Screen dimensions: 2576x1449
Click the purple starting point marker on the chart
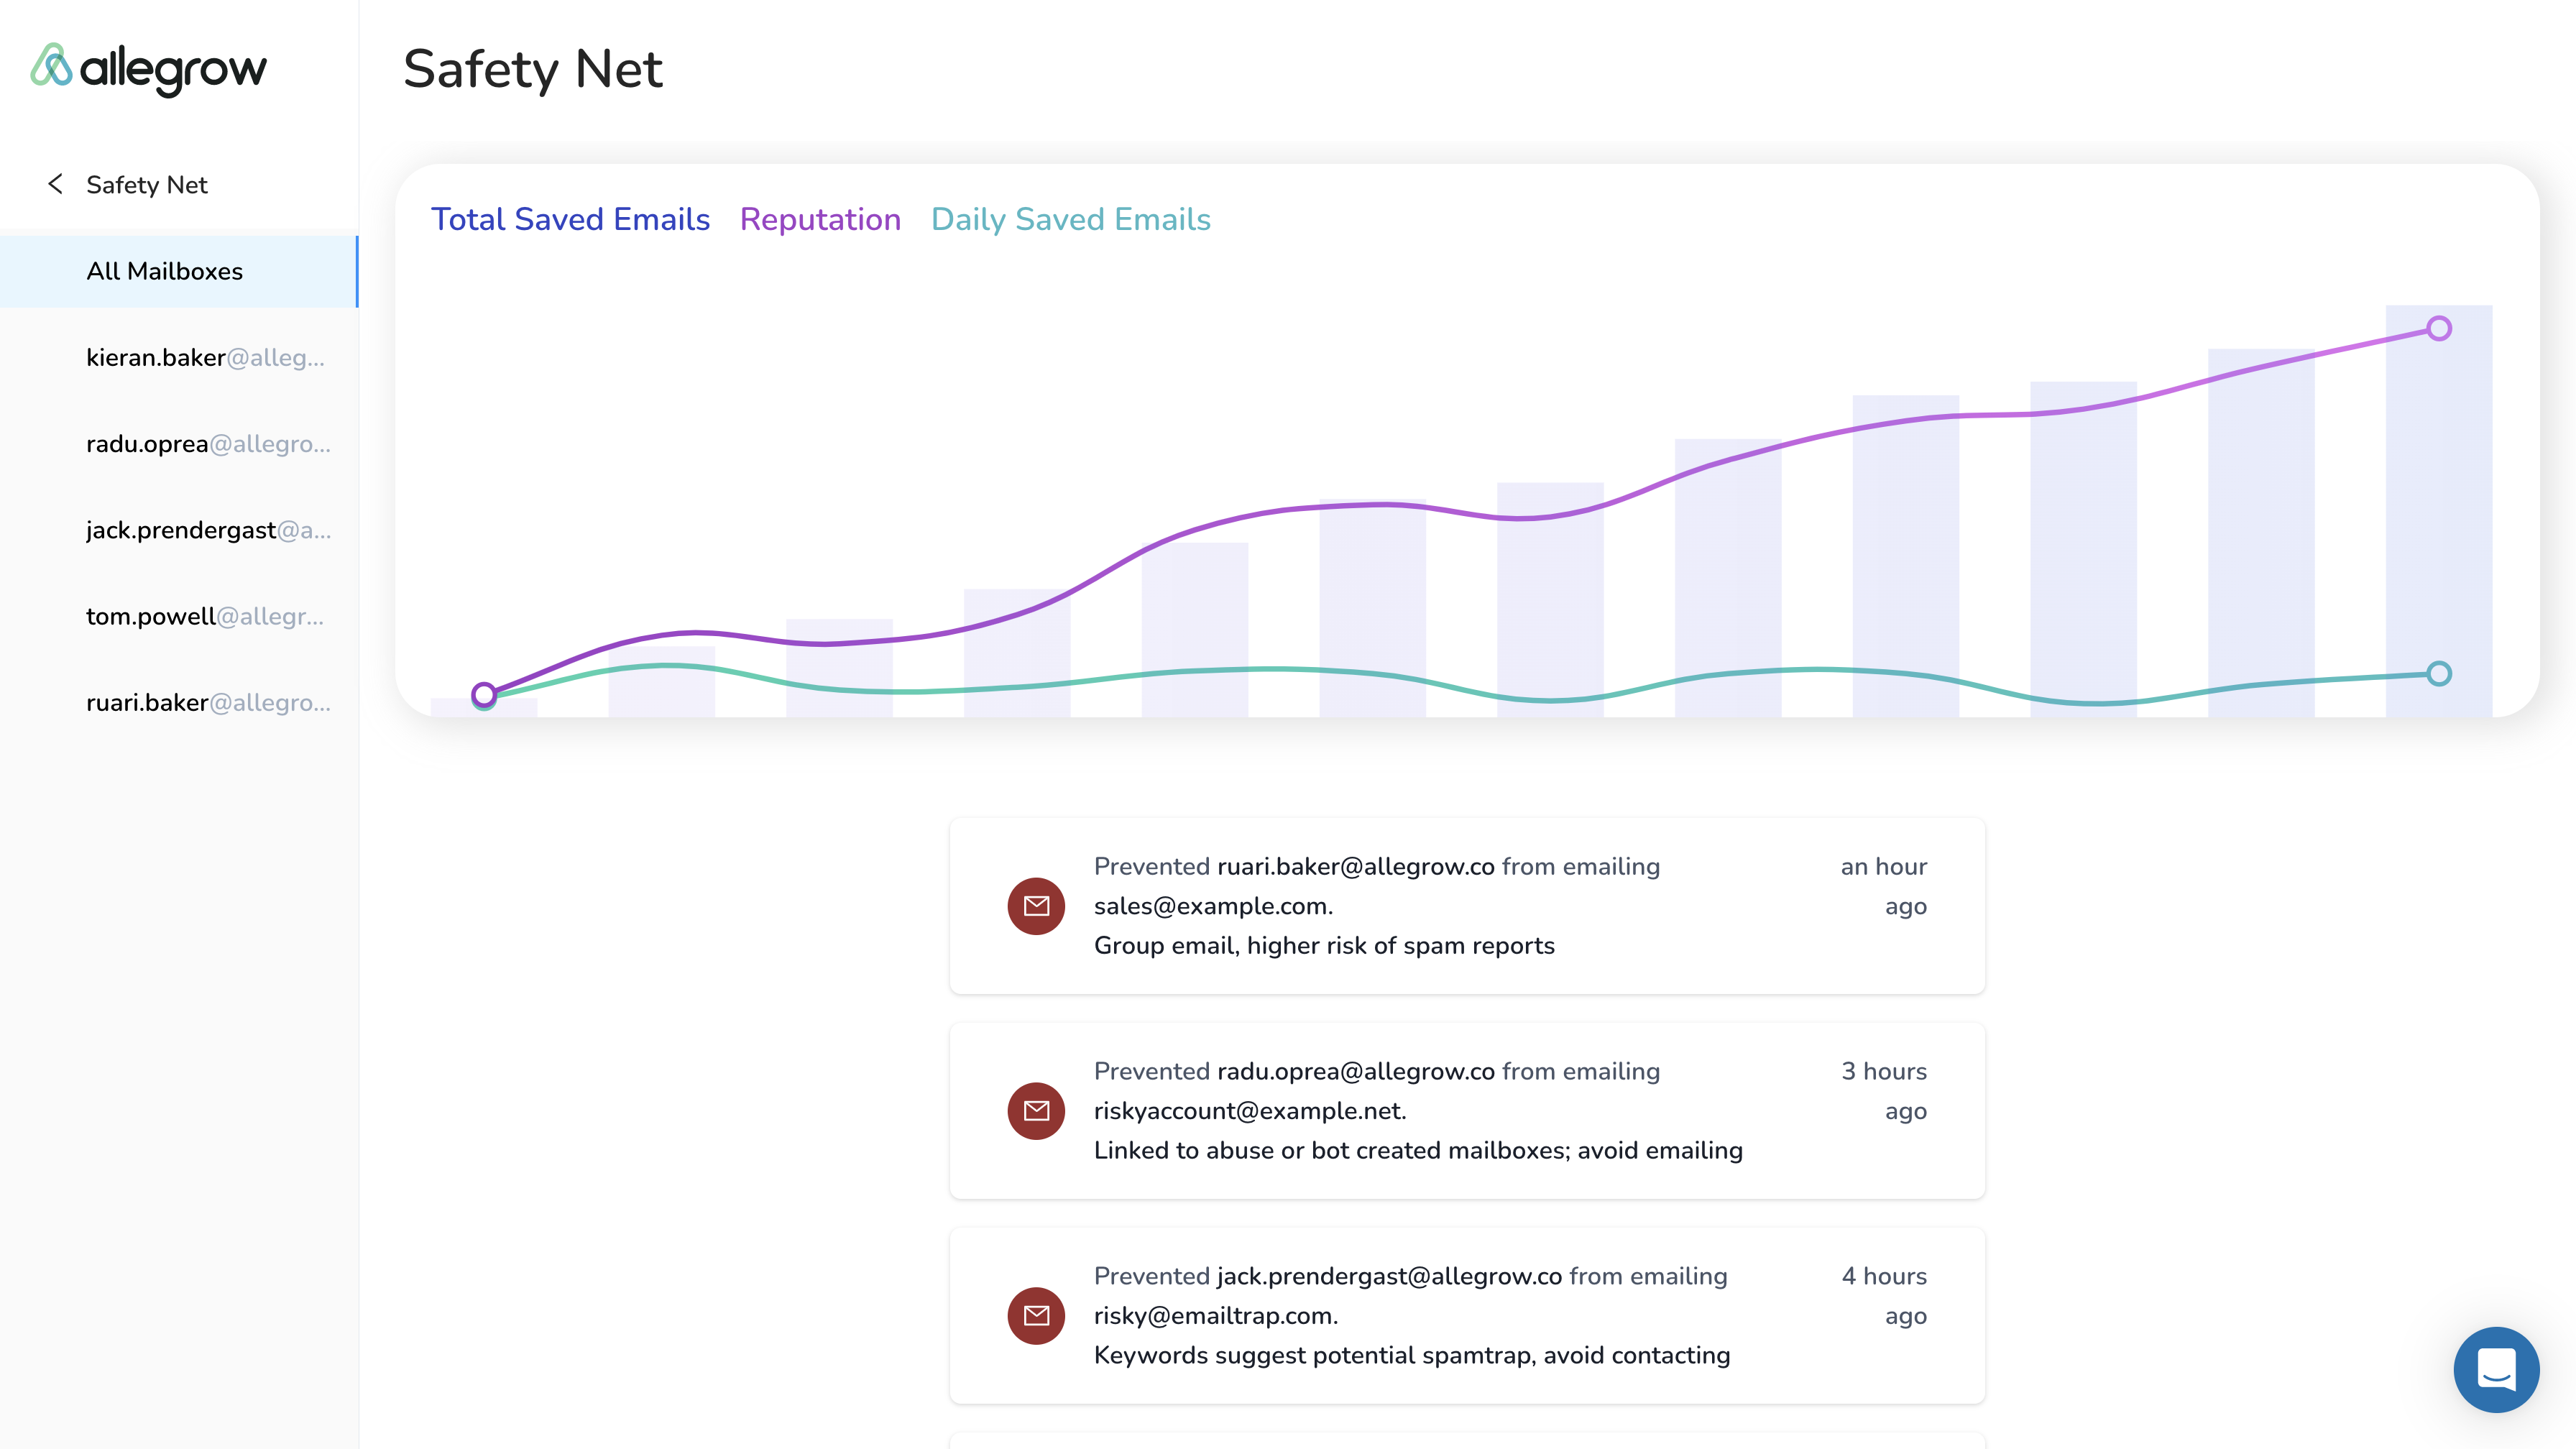[x=484, y=694]
